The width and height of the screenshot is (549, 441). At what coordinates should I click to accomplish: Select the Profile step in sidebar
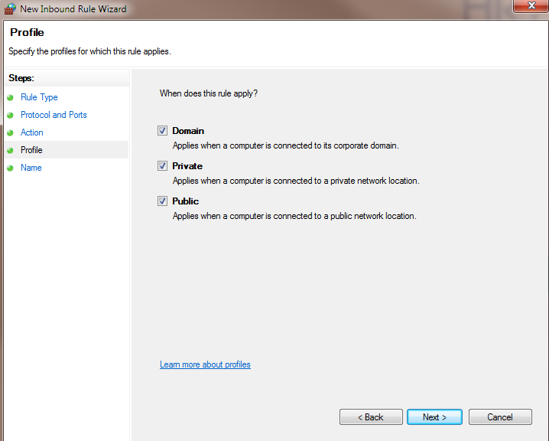(x=31, y=150)
